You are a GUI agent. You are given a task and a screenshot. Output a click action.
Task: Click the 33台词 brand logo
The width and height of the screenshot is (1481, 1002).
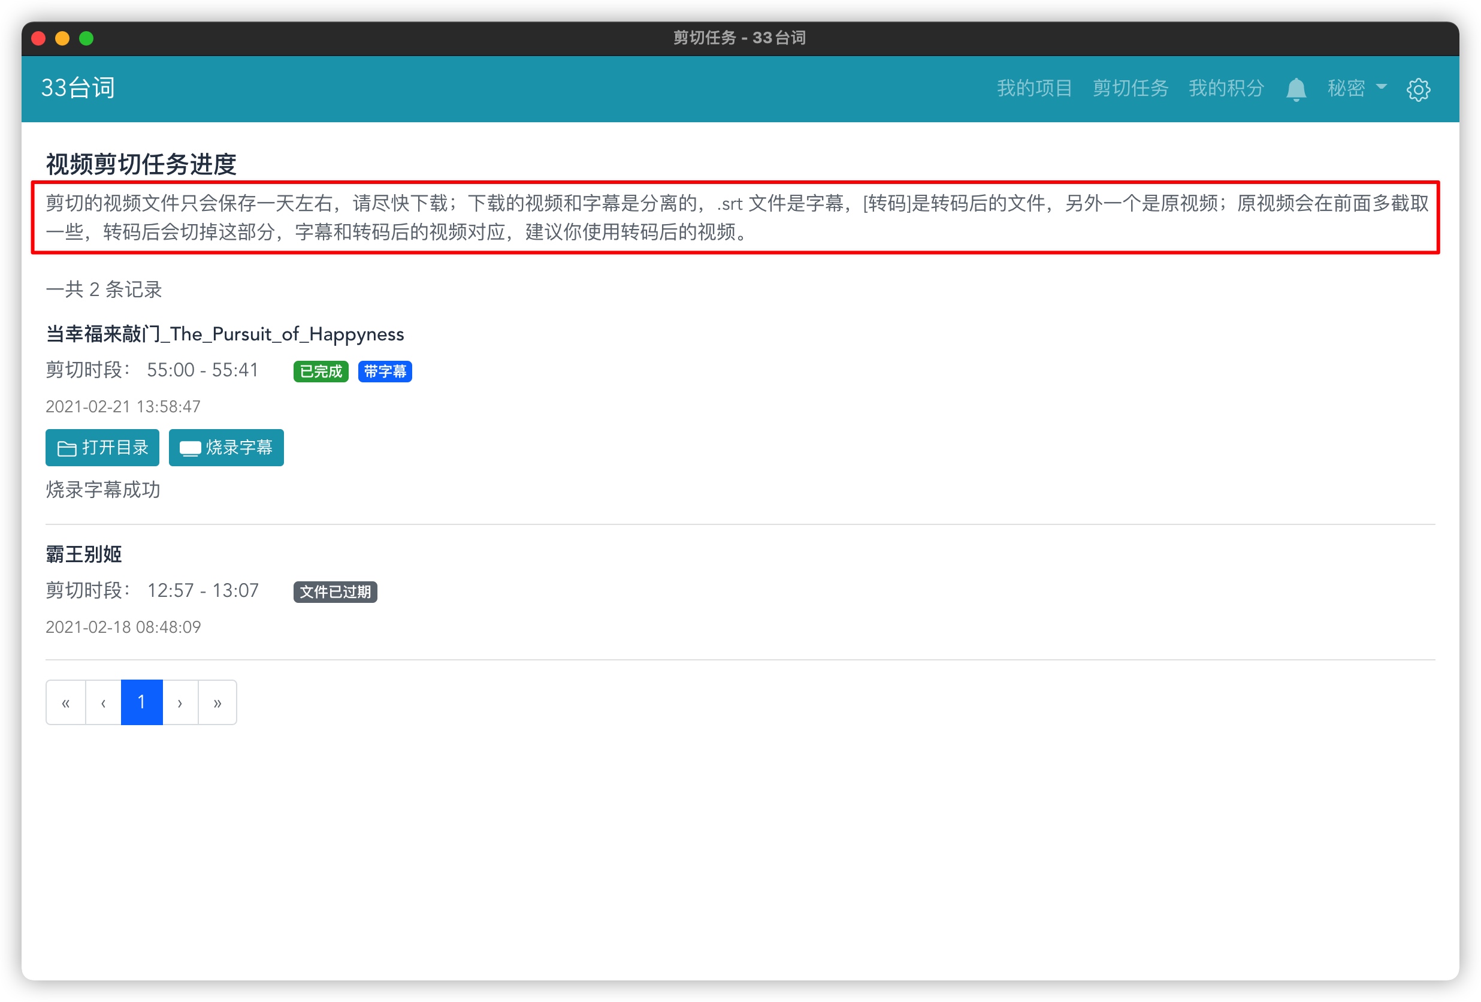(78, 88)
